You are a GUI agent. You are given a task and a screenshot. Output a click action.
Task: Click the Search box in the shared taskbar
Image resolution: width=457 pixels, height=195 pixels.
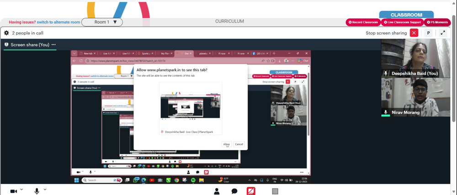(x=102, y=180)
